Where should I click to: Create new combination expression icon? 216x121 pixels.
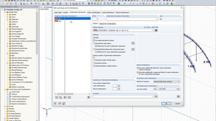[x=57, y=97]
